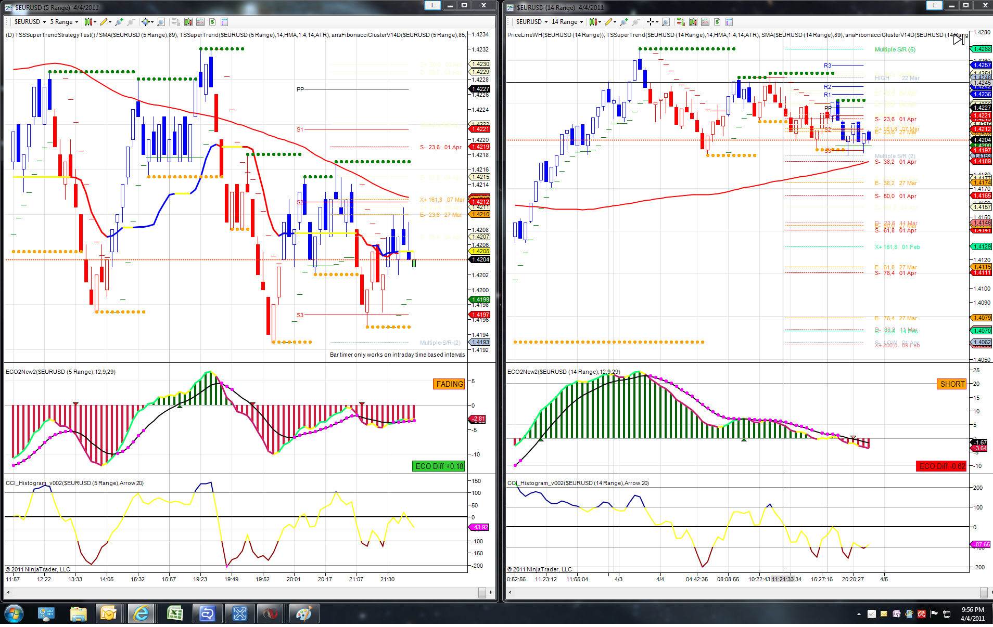This screenshot has width=993, height=627.
Task: Click the taskbar clock showing 9:56 PM
Action: pos(972,614)
